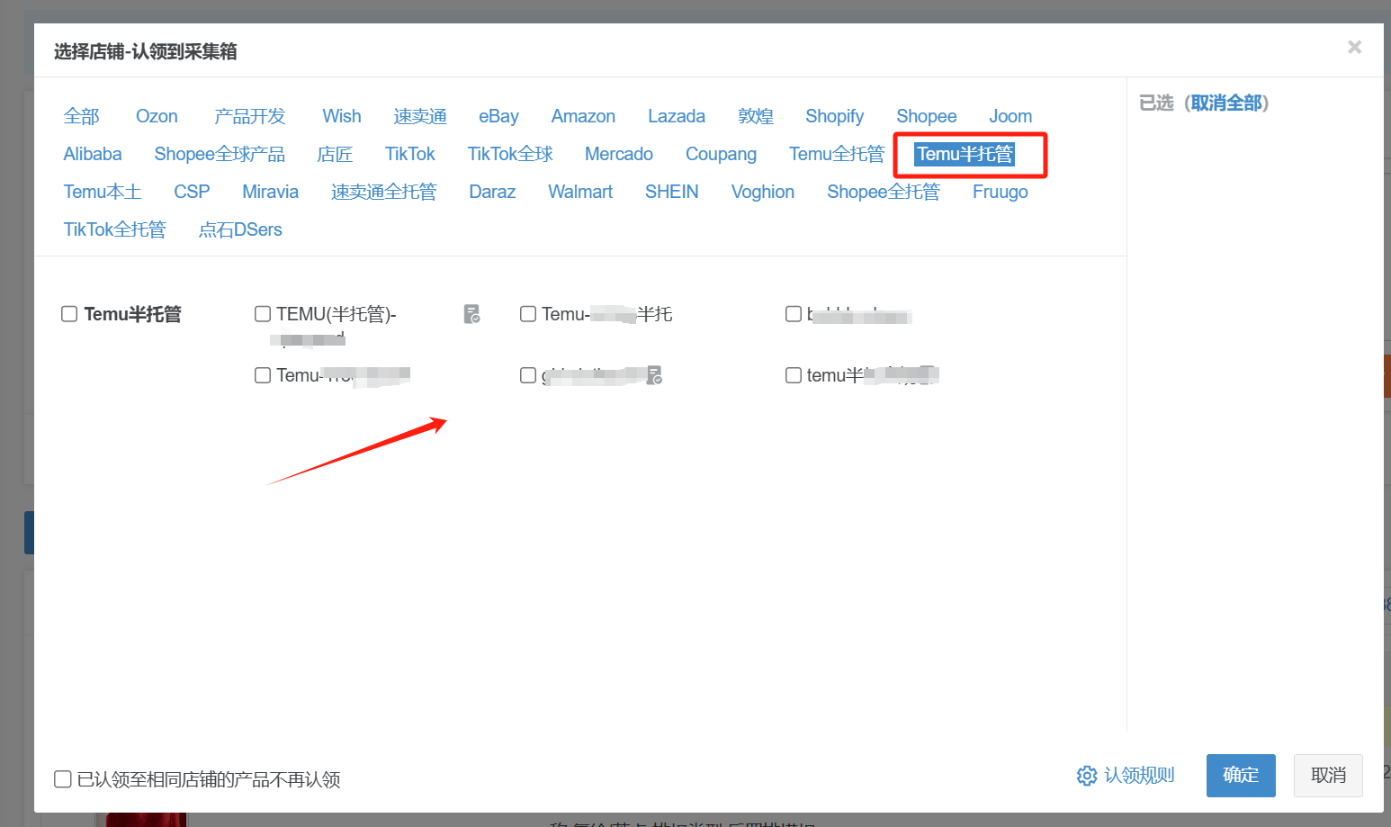1391x827 pixels.
Task: Open the 认领规则 claim rules link
Action: [1139, 775]
